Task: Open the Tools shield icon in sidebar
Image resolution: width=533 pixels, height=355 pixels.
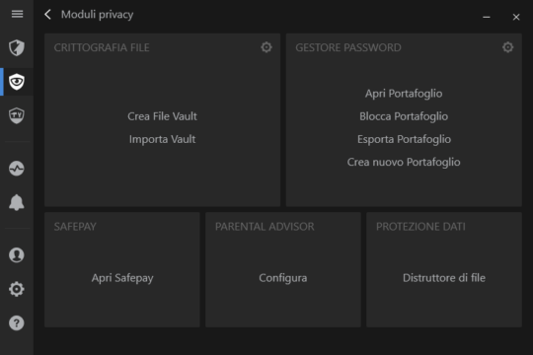Action: (x=17, y=115)
